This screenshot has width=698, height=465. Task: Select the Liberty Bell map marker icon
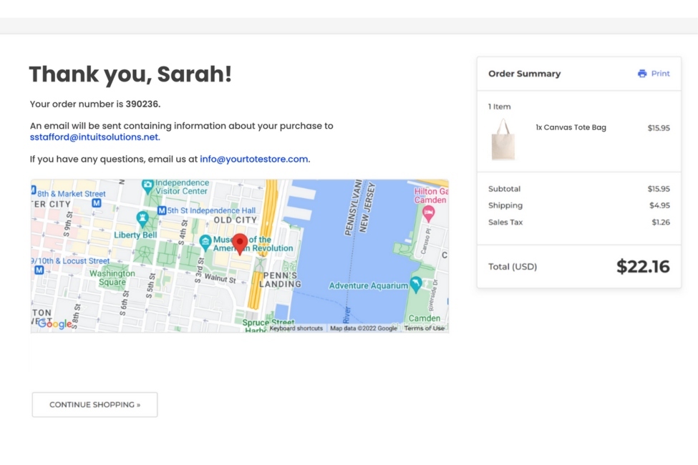click(x=142, y=217)
